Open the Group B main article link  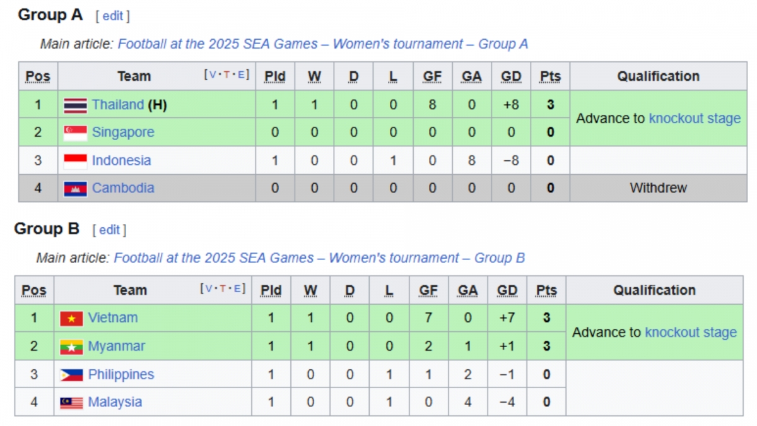pos(319,258)
